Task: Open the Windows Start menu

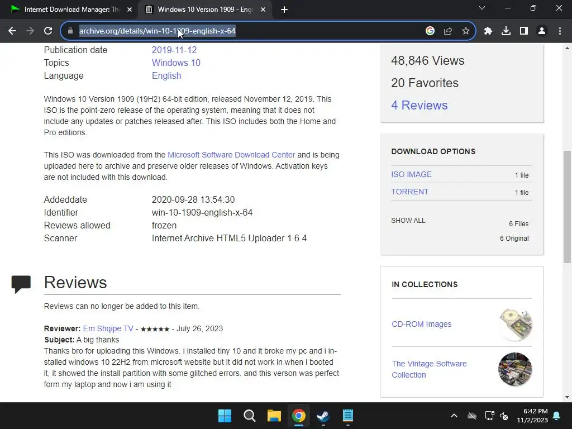Action: (x=225, y=416)
